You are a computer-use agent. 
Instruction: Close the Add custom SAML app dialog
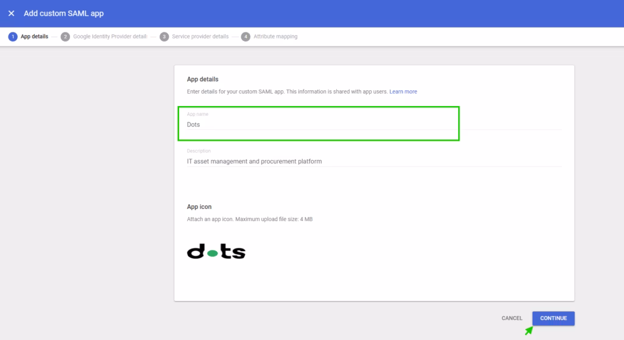point(11,13)
